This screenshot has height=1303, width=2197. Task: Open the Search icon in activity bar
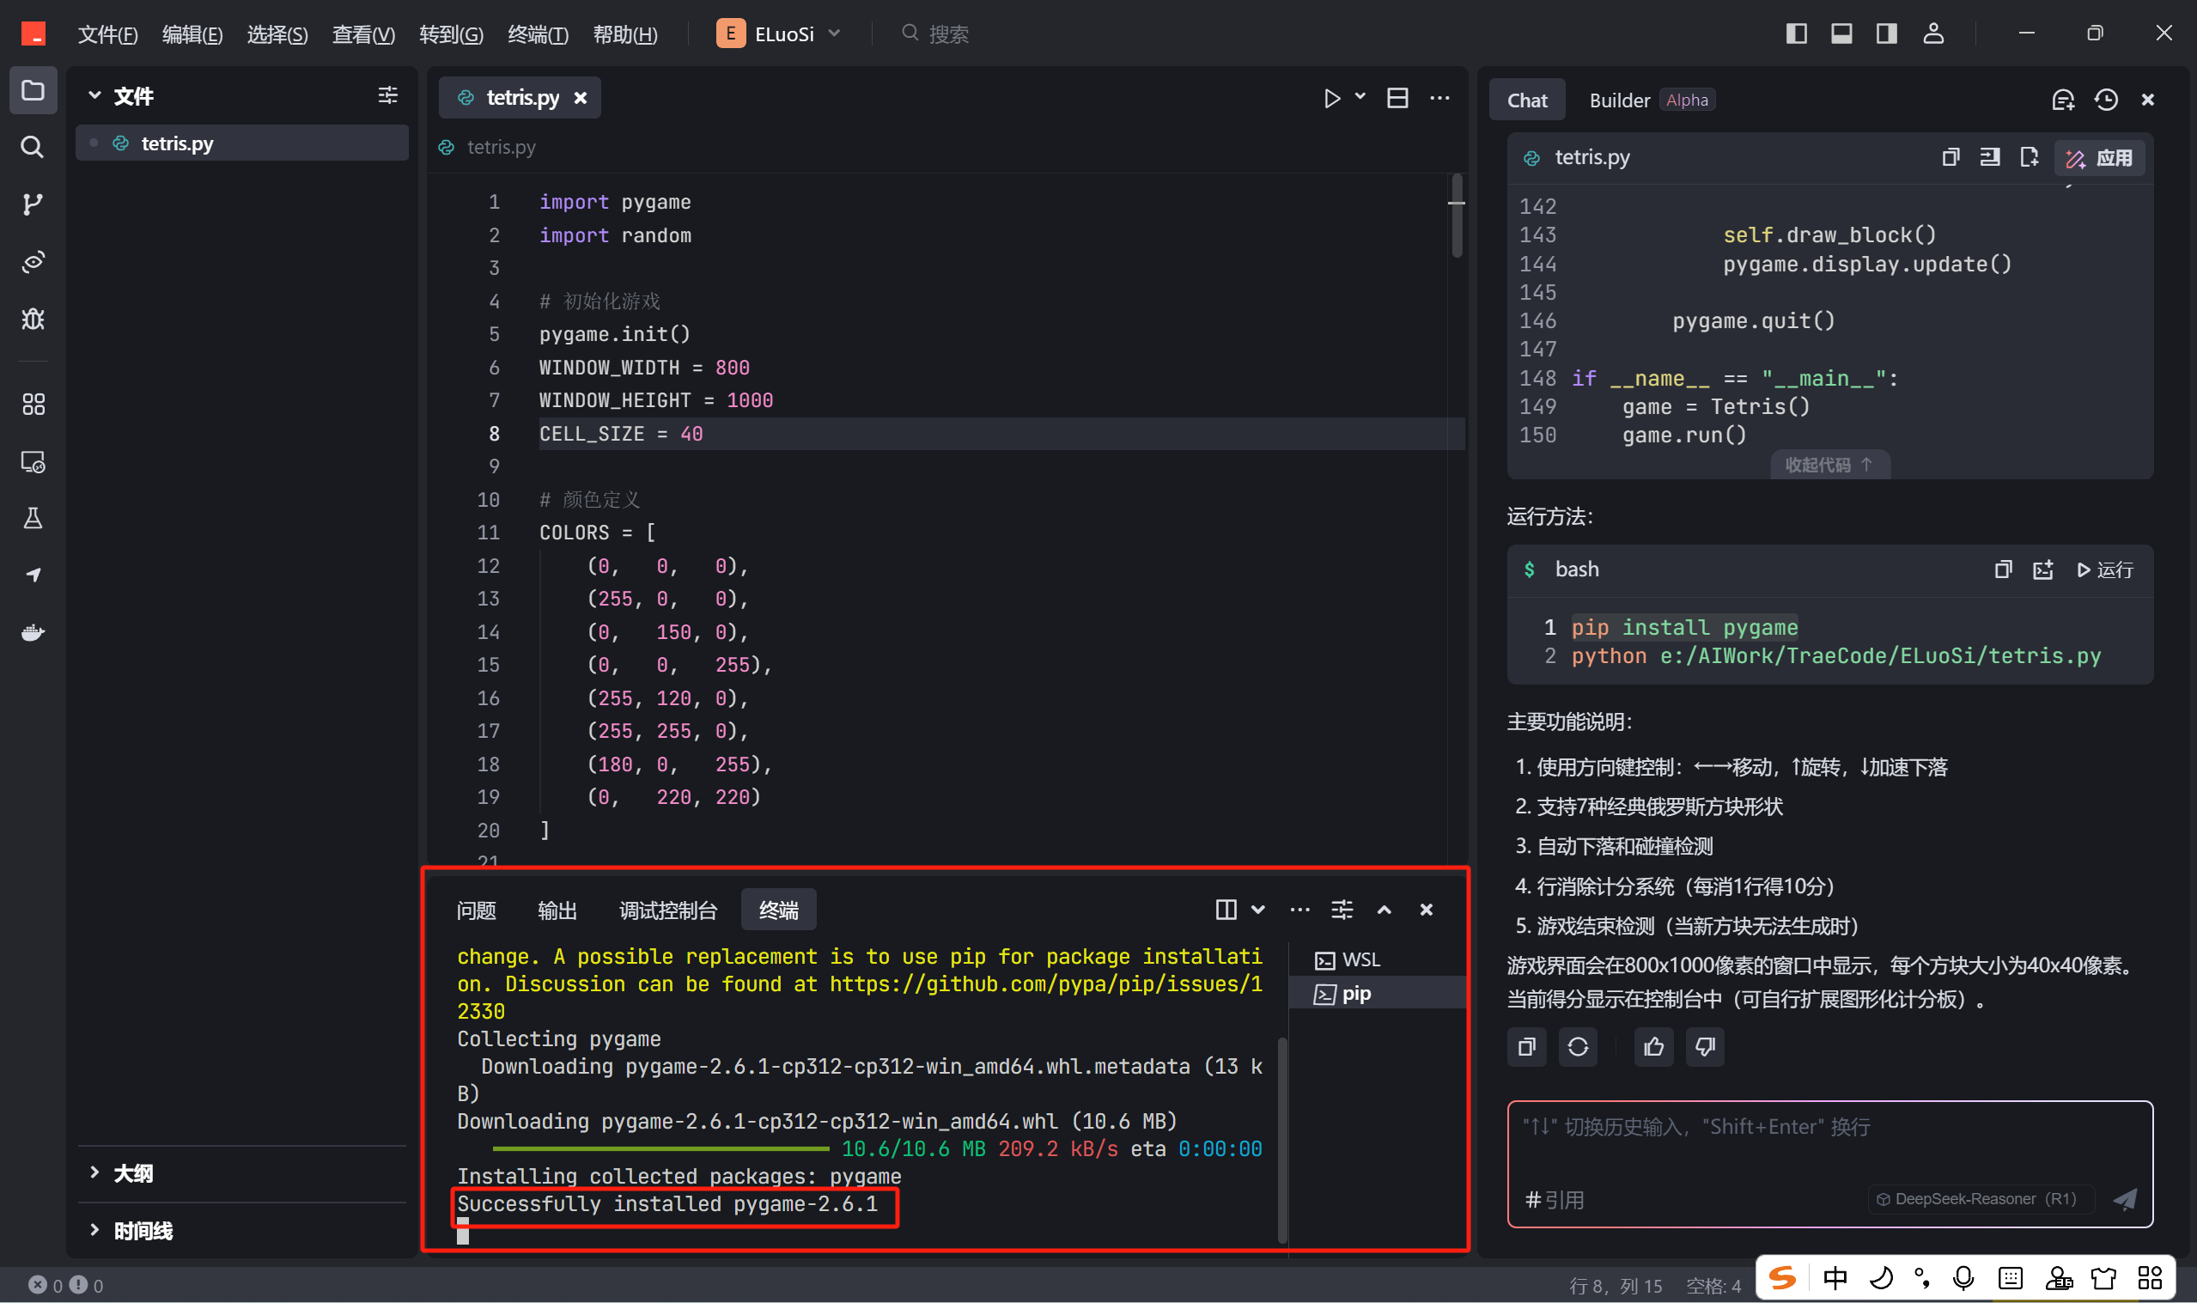tap(33, 147)
